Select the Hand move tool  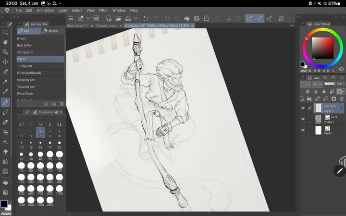[5, 42]
